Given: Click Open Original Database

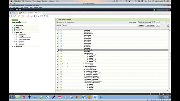Looking at the screenshot, I should tap(64, 19).
